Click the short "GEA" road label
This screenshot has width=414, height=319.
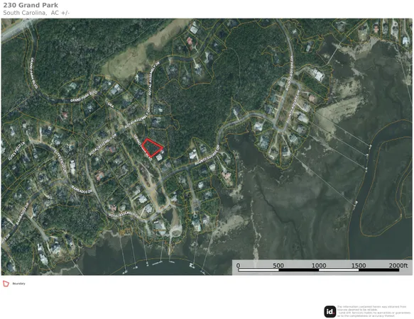tap(110, 105)
